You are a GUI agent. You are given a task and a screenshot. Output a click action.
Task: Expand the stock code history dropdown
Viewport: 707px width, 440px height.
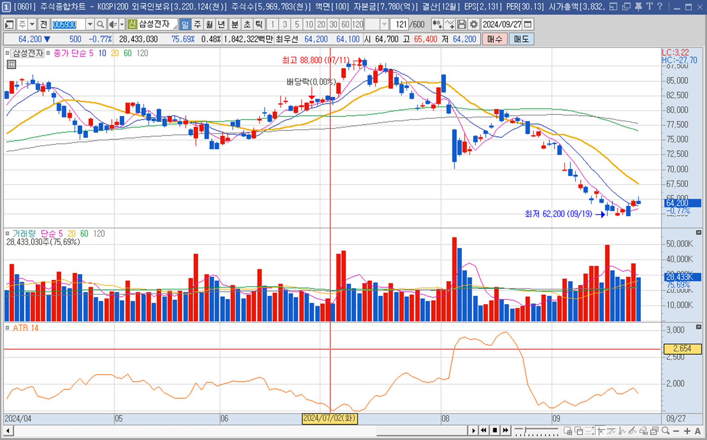[90, 24]
